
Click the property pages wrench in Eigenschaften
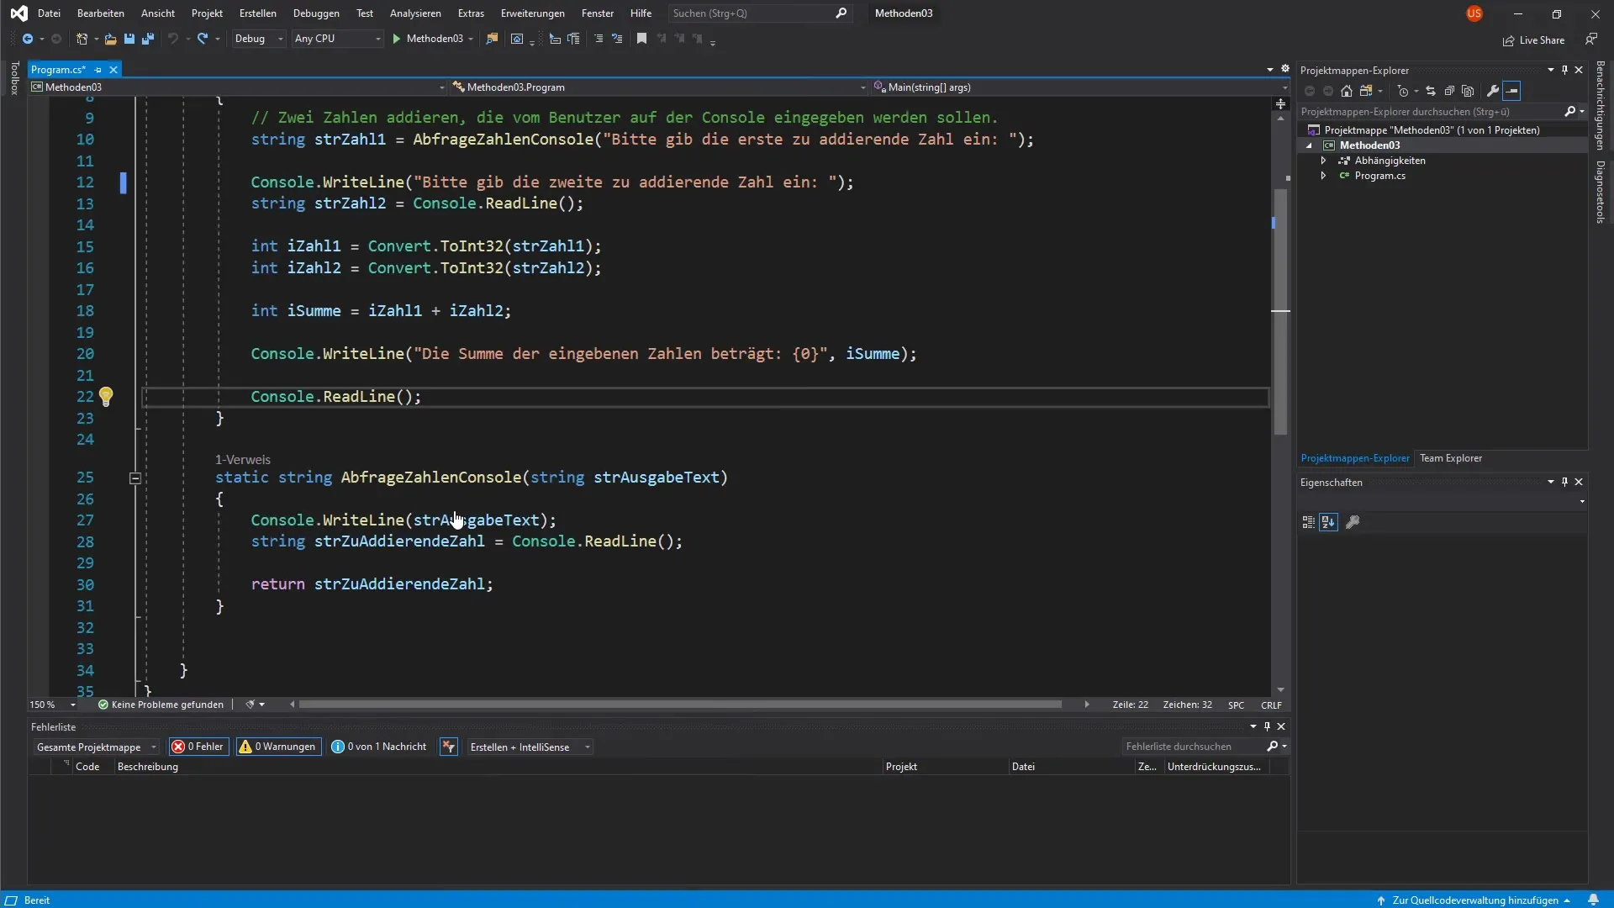coord(1353,522)
